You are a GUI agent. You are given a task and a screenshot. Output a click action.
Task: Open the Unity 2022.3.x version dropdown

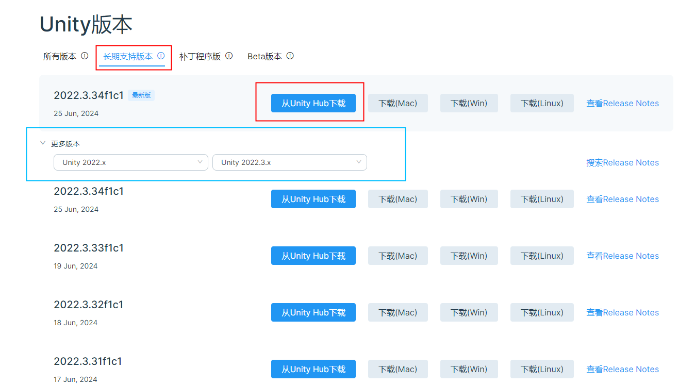point(290,162)
